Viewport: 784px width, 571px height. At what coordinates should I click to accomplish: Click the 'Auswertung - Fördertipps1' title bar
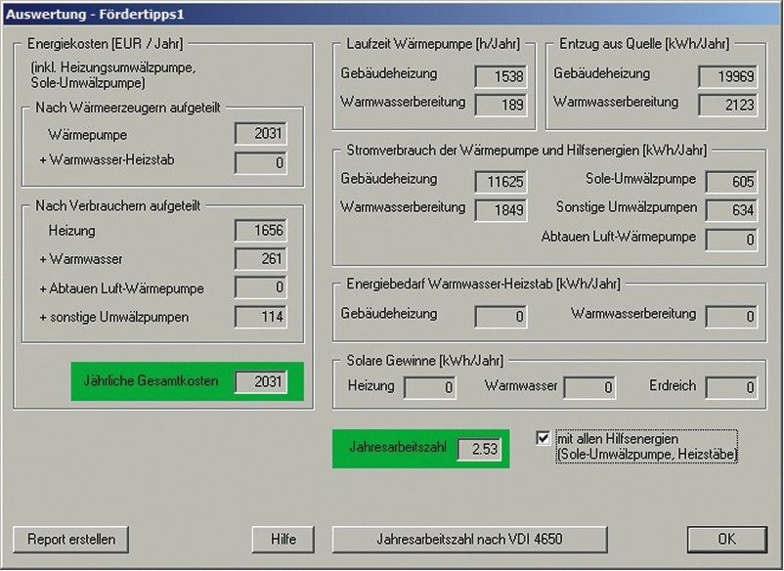[x=392, y=14]
